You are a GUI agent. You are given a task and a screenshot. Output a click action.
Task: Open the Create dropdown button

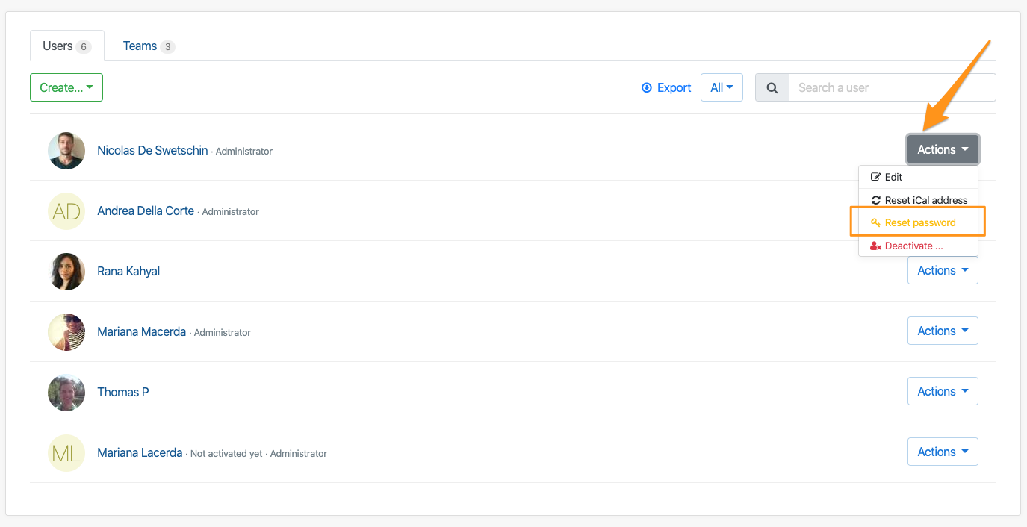[66, 87]
